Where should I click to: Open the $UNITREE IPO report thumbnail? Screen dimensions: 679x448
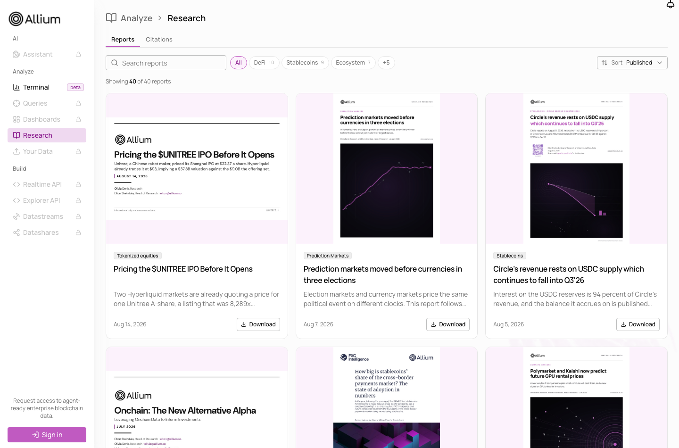[x=197, y=168]
